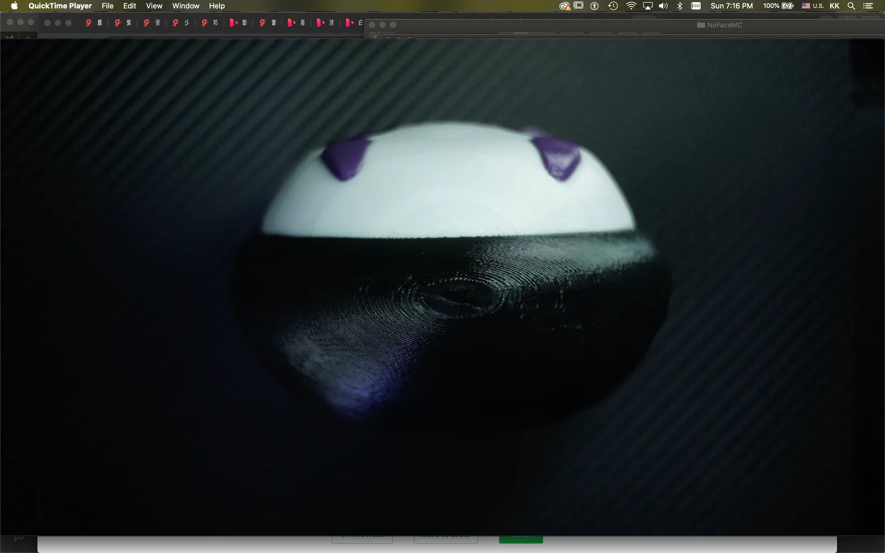885x553 pixels.
Task: Open the volume control in the menu bar
Action: point(663,6)
